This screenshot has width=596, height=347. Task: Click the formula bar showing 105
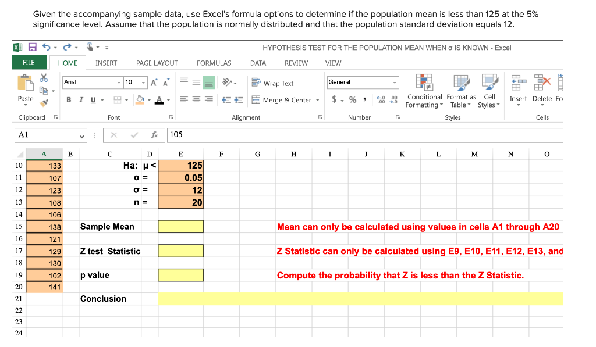coord(365,135)
